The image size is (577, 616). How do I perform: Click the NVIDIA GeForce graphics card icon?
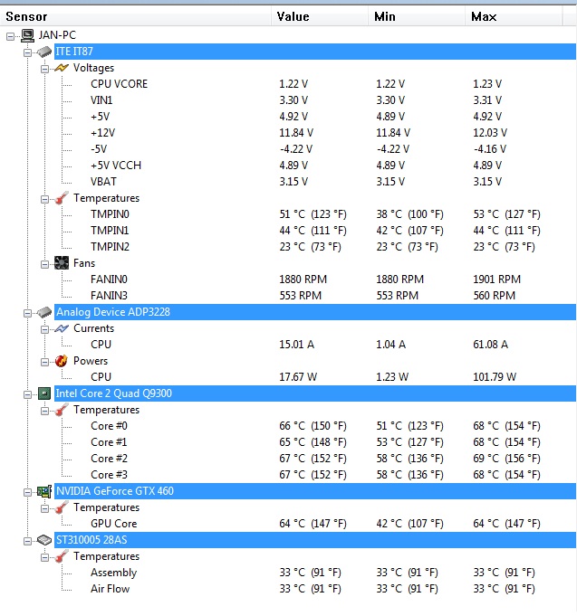point(44,491)
